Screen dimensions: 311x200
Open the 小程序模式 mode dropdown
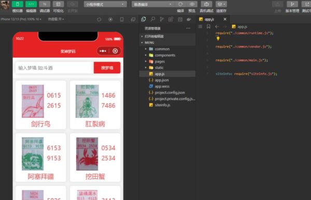105,4
